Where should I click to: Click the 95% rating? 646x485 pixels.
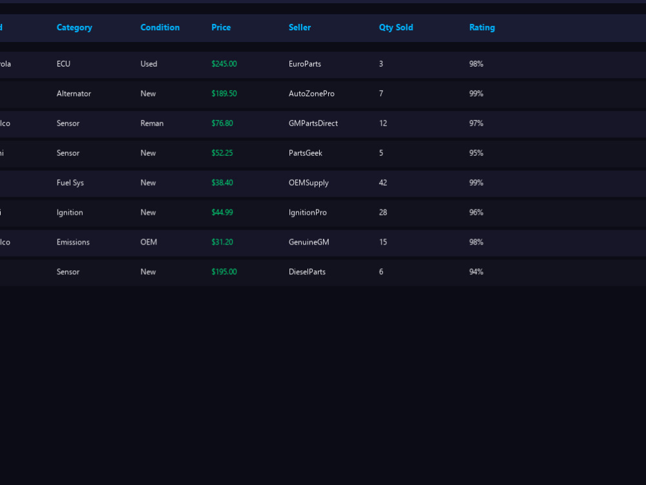click(x=476, y=153)
